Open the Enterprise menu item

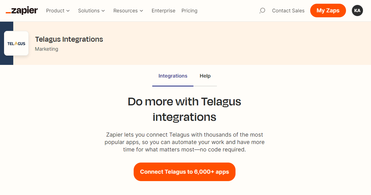(163, 11)
